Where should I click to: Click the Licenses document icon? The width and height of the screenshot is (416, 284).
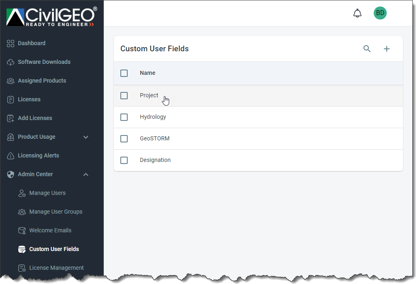pyautogui.click(x=10, y=100)
